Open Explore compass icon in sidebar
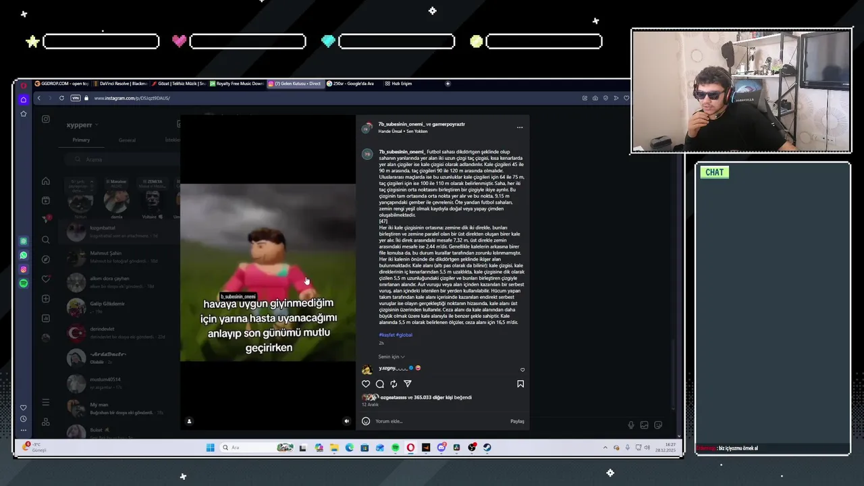 point(45,259)
